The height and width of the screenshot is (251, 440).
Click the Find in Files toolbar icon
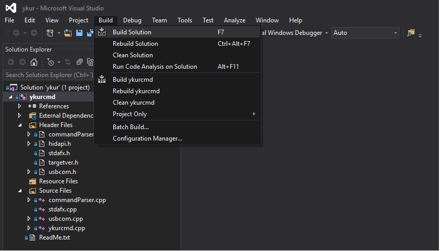411,33
